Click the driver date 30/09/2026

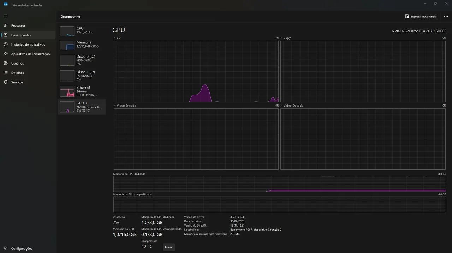click(237, 221)
